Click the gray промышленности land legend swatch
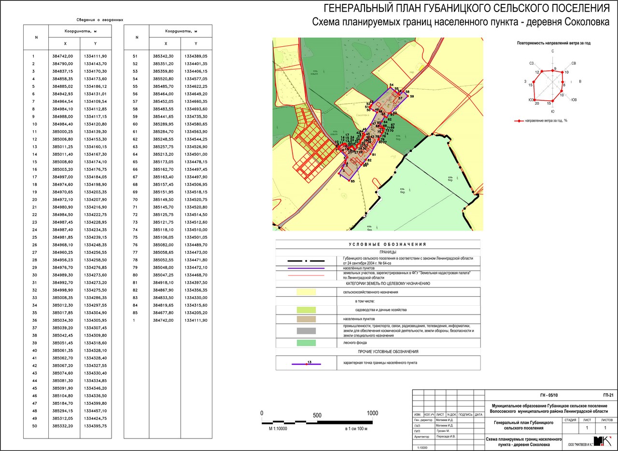 click(306, 330)
